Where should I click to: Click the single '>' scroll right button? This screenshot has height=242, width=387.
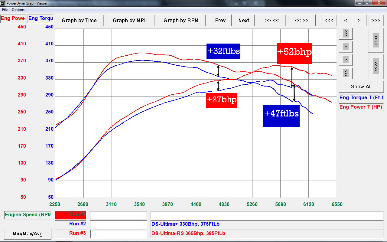[x=359, y=21]
